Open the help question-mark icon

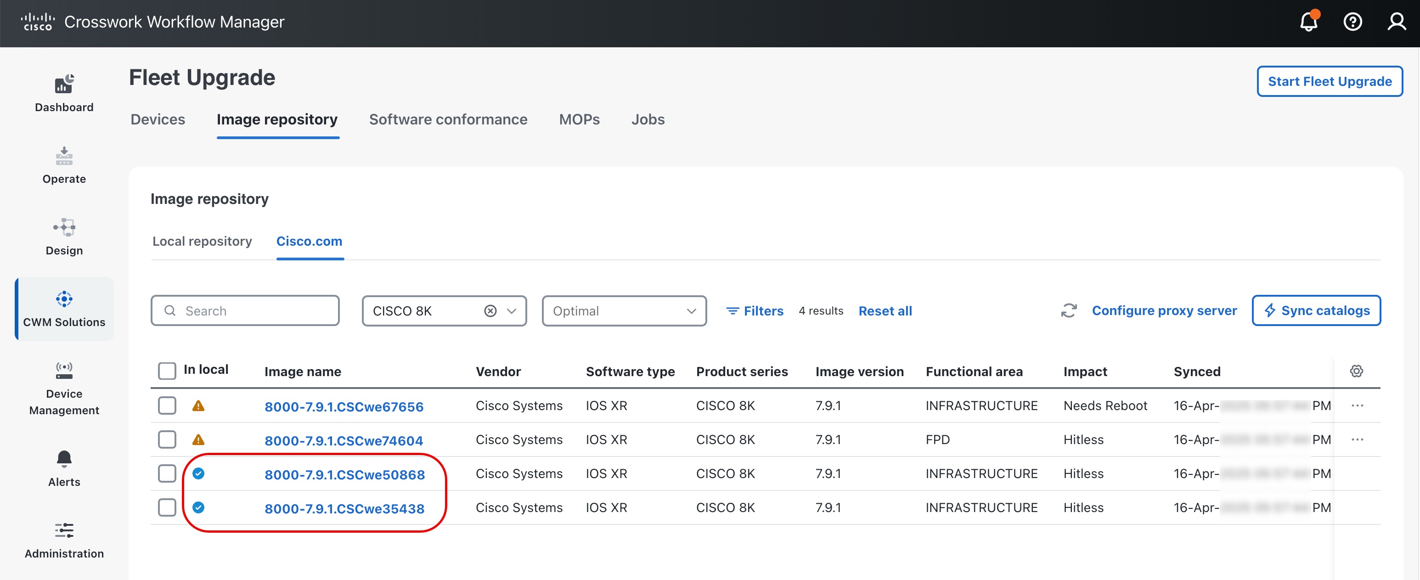click(x=1352, y=22)
